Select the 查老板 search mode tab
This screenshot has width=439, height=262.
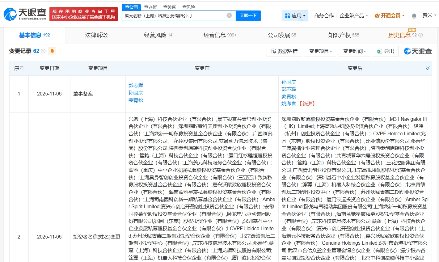[150, 7]
